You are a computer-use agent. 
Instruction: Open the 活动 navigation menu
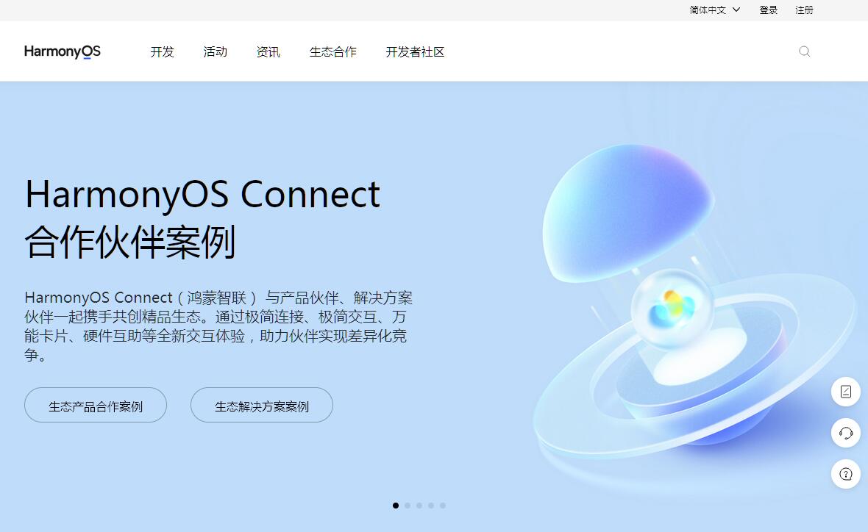(216, 51)
